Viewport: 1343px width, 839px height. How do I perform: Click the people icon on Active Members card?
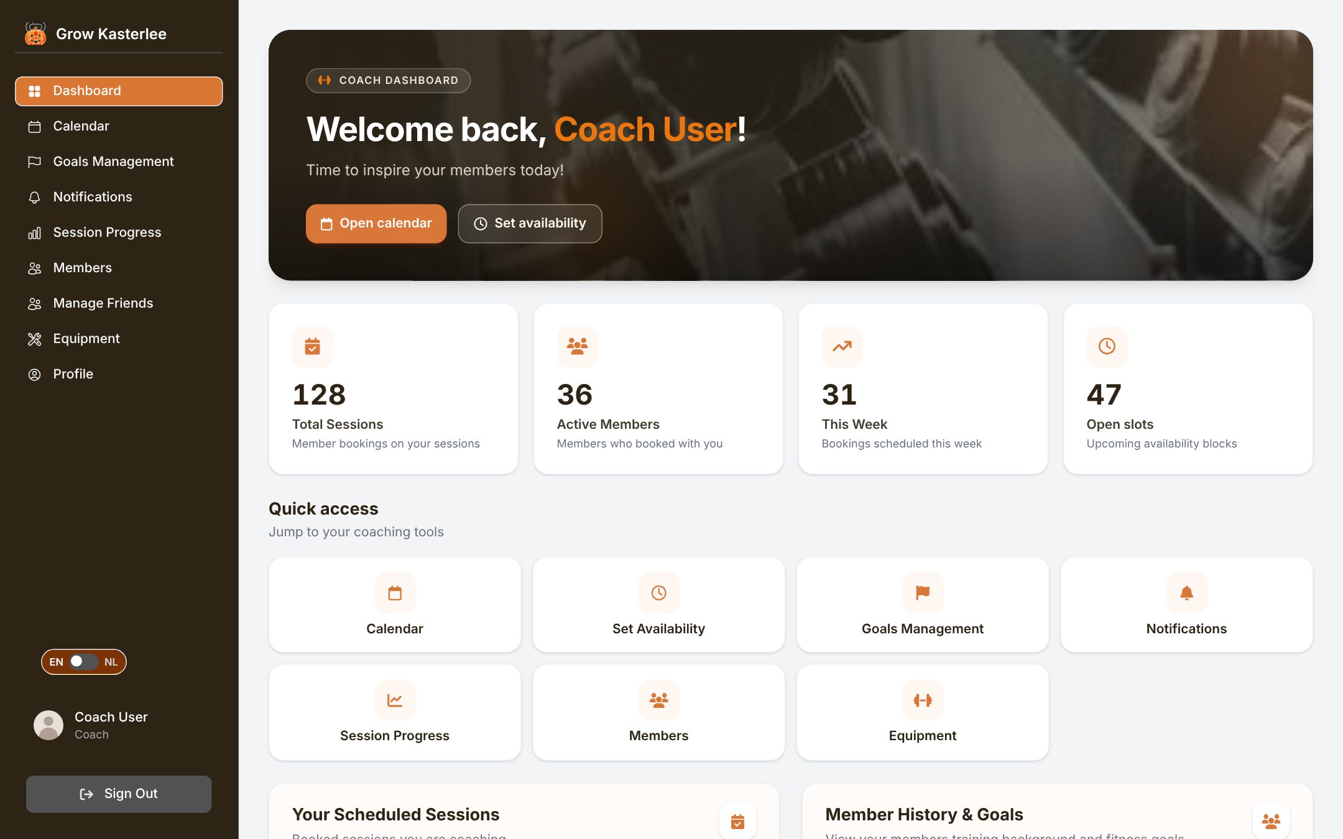[577, 346]
